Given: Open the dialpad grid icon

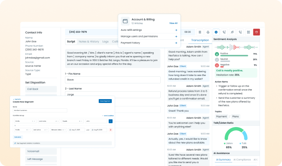Looking at the screenshot, I should pos(248,32).
